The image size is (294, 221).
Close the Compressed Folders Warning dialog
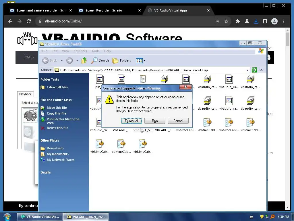click(186, 87)
